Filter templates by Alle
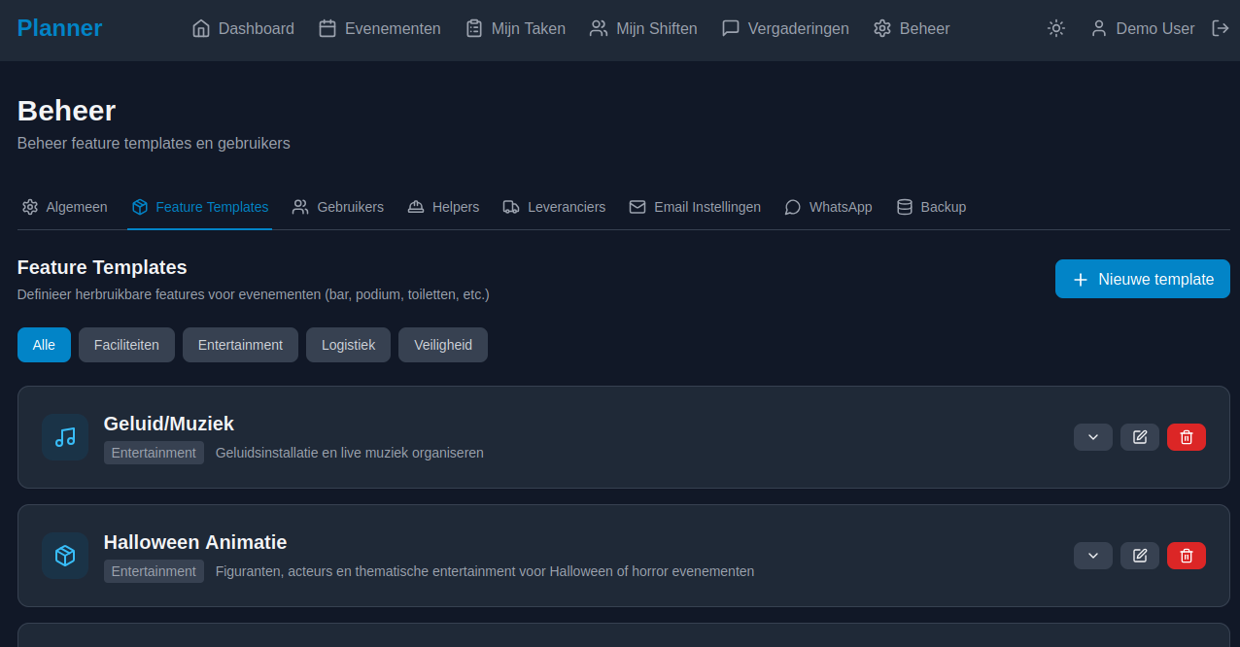Viewport: 1240px width, 647px height. click(44, 345)
